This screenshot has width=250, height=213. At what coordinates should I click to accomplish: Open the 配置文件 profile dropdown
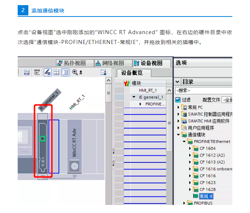point(228,100)
